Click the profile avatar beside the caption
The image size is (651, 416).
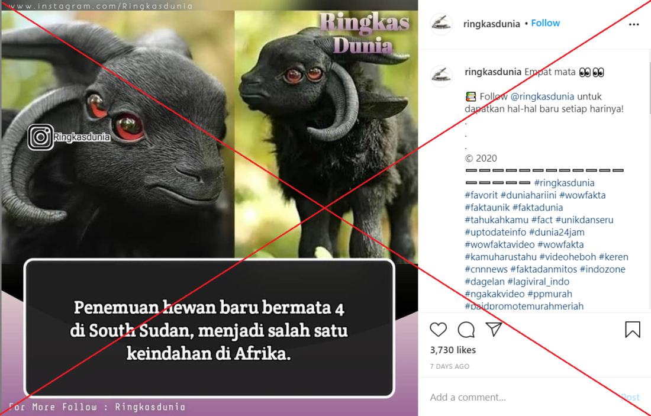click(x=441, y=76)
